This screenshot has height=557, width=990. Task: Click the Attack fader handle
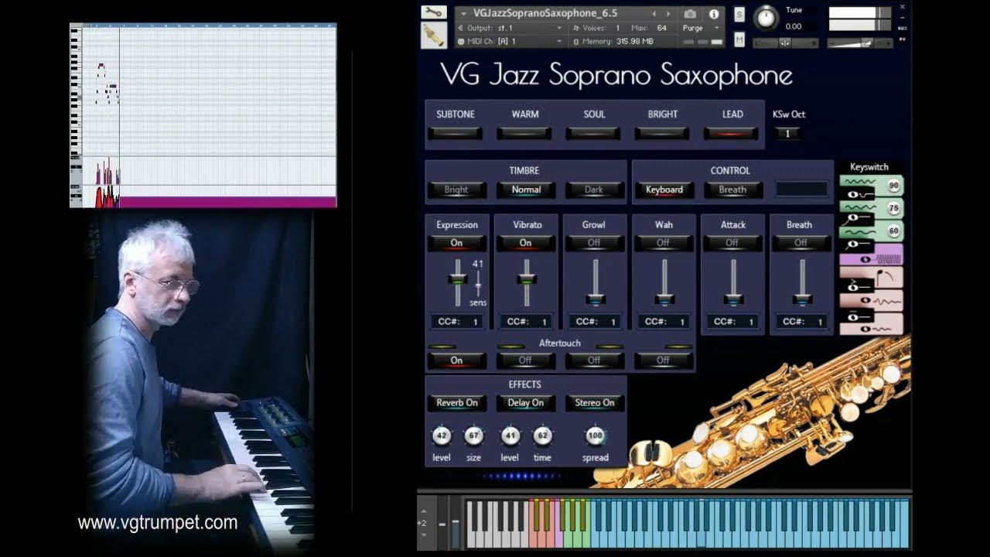(x=732, y=299)
